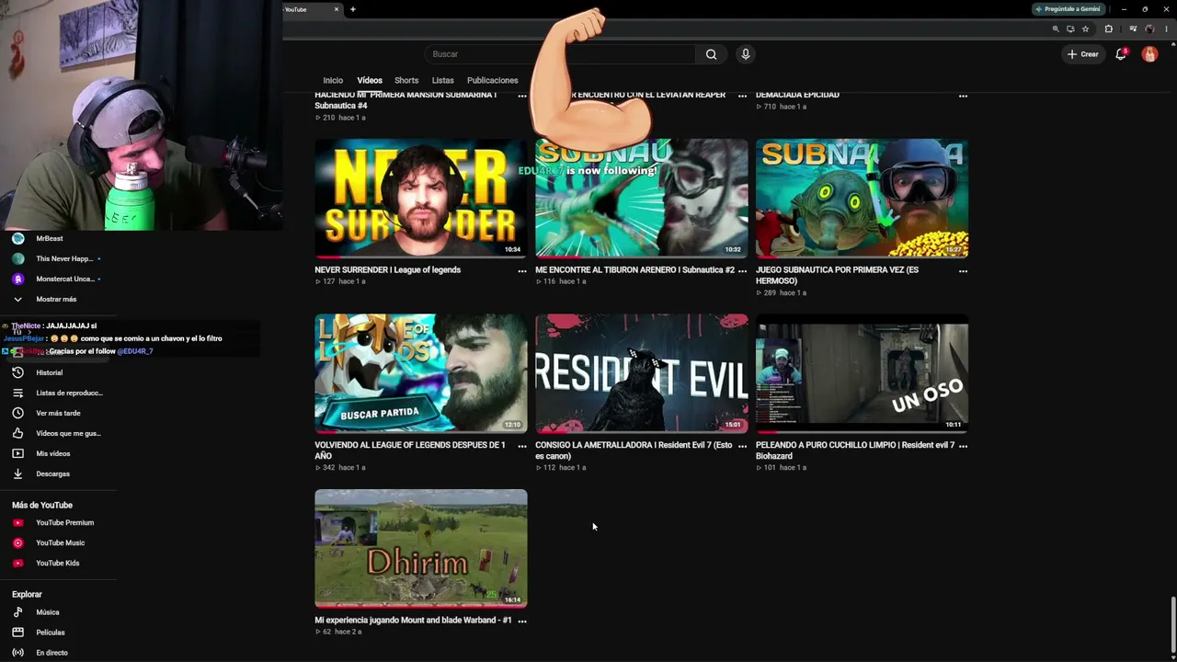This screenshot has height=662, width=1177.
Task: Open YouTube Kids from sidebar
Action: click(46, 563)
